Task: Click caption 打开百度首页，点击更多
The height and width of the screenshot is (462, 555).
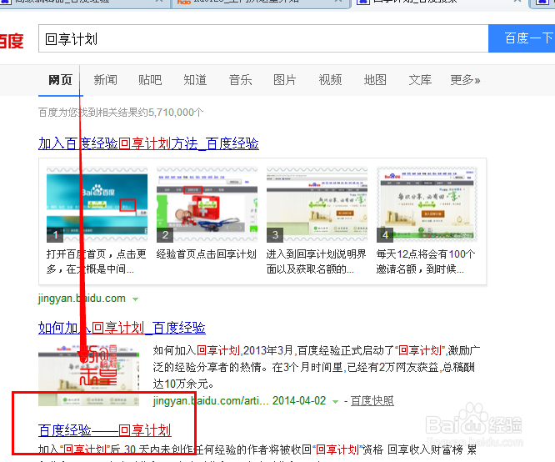Action: pyautogui.click(x=97, y=262)
